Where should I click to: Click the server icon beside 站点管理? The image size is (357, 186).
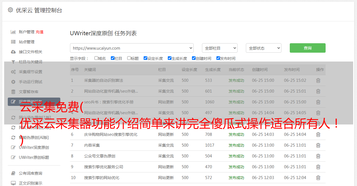tap(13, 42)
